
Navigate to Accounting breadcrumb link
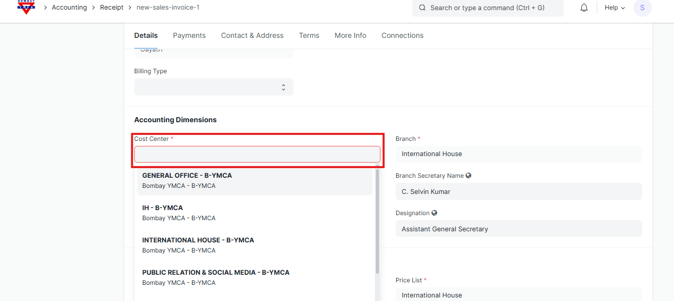(x=69, y=8)
